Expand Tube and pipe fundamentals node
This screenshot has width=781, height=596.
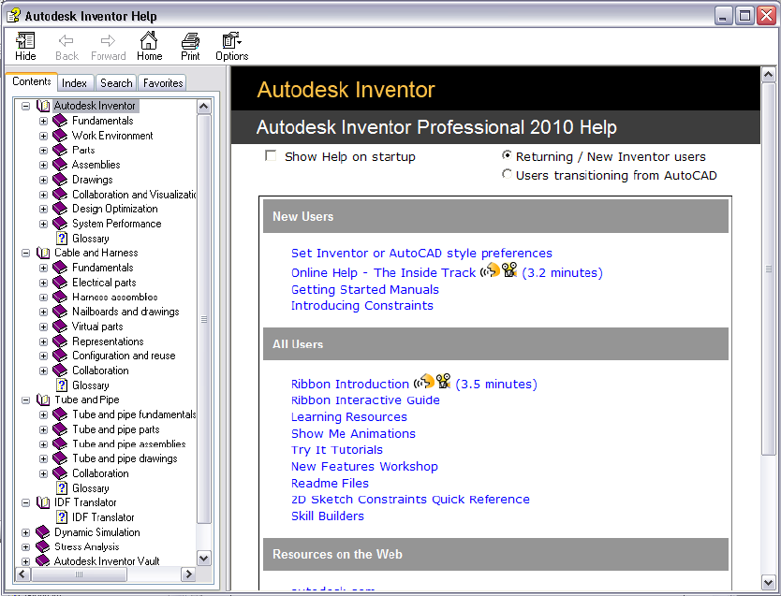43,414
